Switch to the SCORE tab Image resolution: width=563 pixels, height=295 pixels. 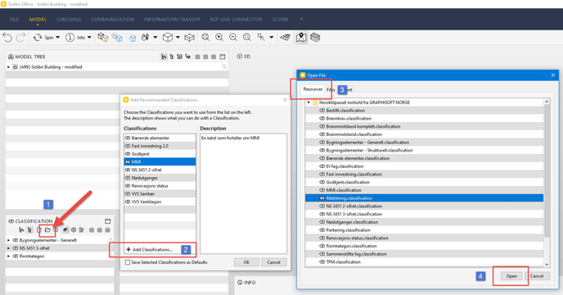pos(280,20)
